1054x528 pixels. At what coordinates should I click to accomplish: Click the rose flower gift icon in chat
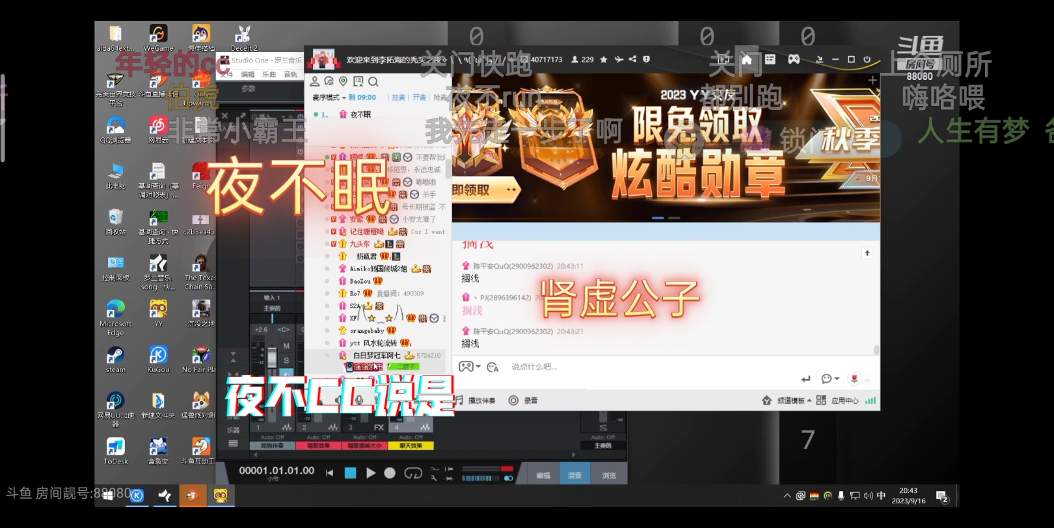[854, 378]
